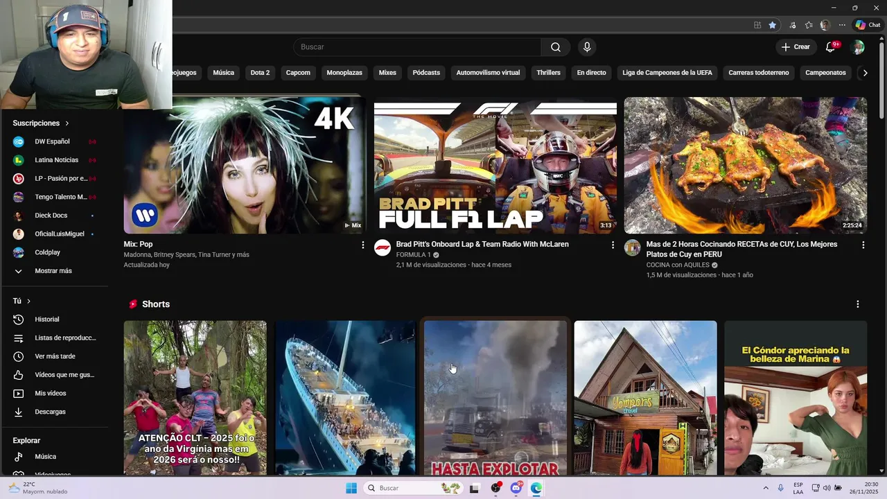
Task: Show hidden system tray icons
Action: [766, 488]
